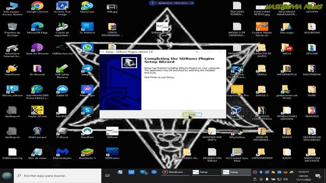This screenshot has height=183, width=326.
Task: Select the Telegram desktop icon
Action: tap(87, 70)
